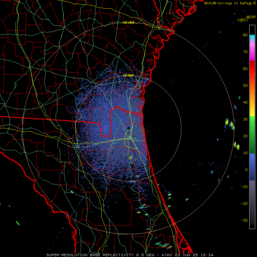Click the black radar site dot at center
257x257 pixels.
coord(129,128)
